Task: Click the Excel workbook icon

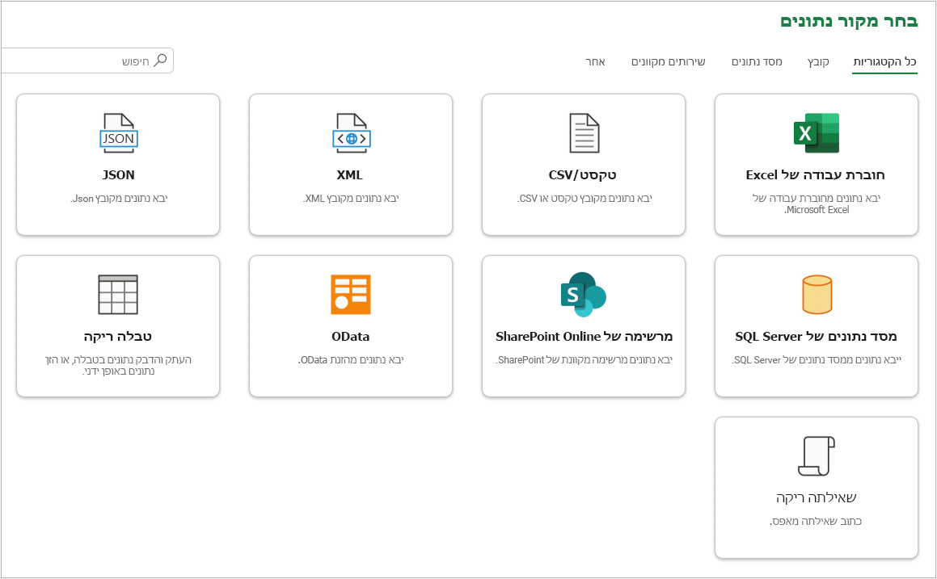Action: coord(817,133)
